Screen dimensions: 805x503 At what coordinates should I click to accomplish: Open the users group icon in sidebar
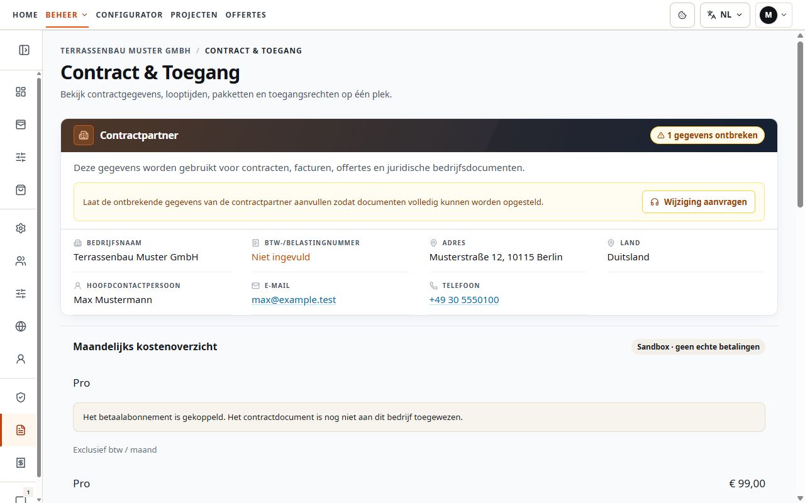(x=21, y=261)
